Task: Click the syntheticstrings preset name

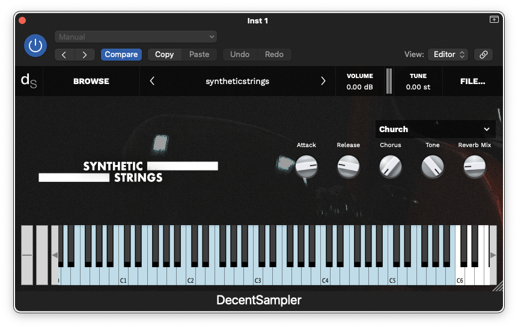Action: tap(237, 81)
